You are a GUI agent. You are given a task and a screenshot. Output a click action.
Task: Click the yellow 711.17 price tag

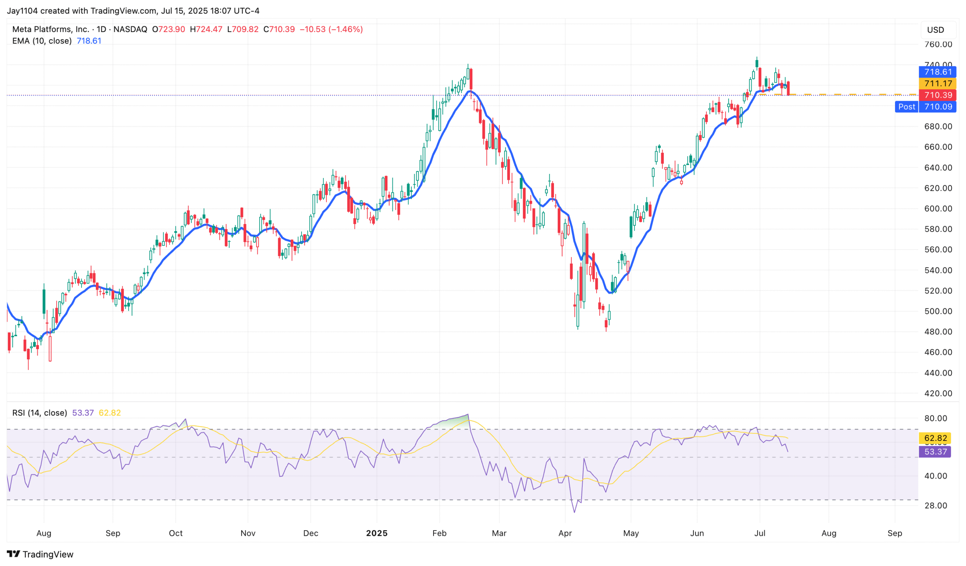click(x=937, y=83)
